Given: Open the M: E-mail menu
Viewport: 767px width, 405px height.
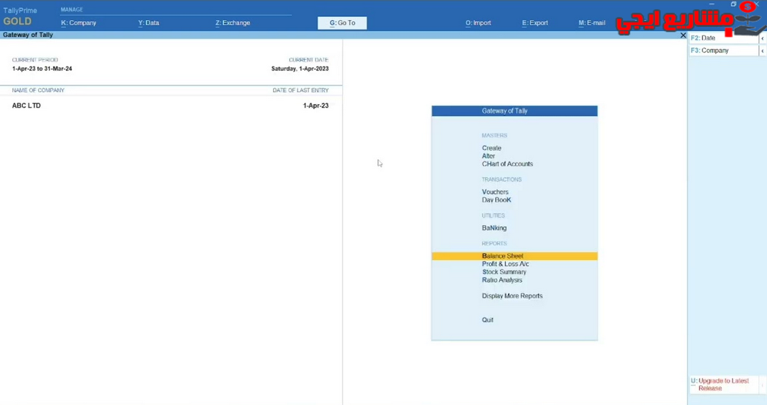Looking at the screenshot, I should click(x=592, y=23).
